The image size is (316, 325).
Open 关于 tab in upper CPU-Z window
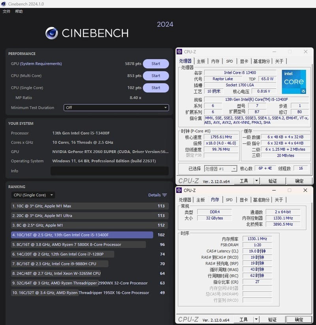click(x=279, y=62)
